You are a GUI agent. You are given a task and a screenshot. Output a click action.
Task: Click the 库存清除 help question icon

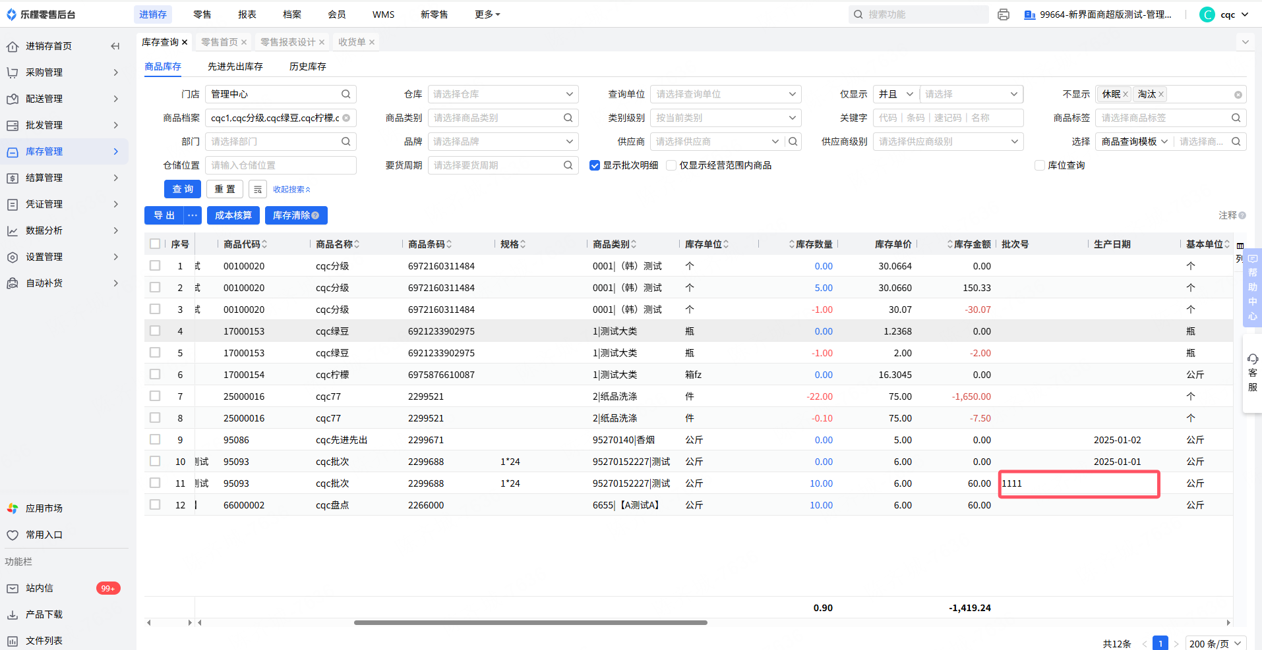coord(315,215)
